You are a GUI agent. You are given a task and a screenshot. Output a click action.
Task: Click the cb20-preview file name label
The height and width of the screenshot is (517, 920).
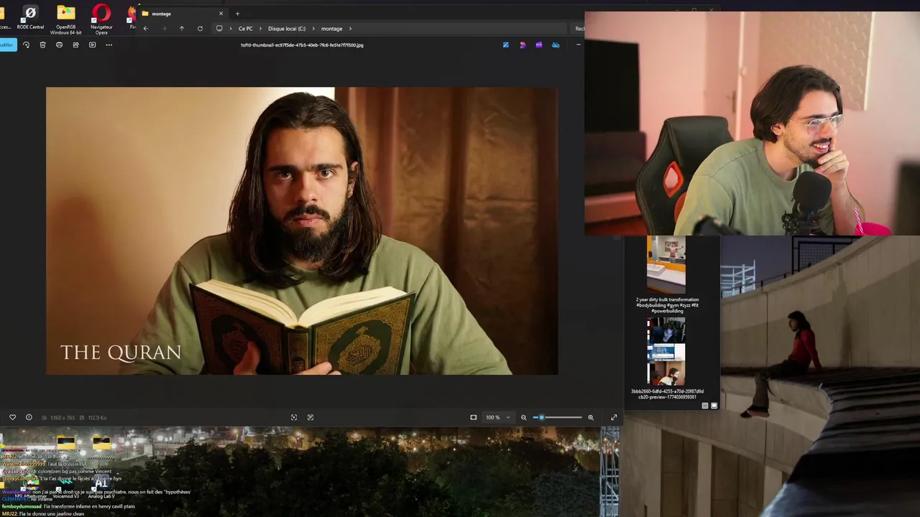[x=667, y=394]
